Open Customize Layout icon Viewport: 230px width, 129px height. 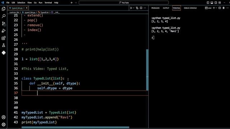(x=220, y=3)
